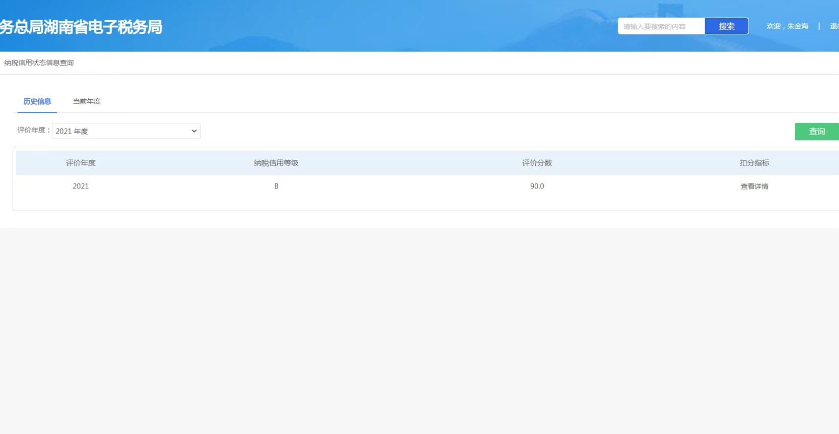Click the 纳税信用状态信息查询 breadcrumb text
Viewport: 839px width, 434px height.
point(39,63)
